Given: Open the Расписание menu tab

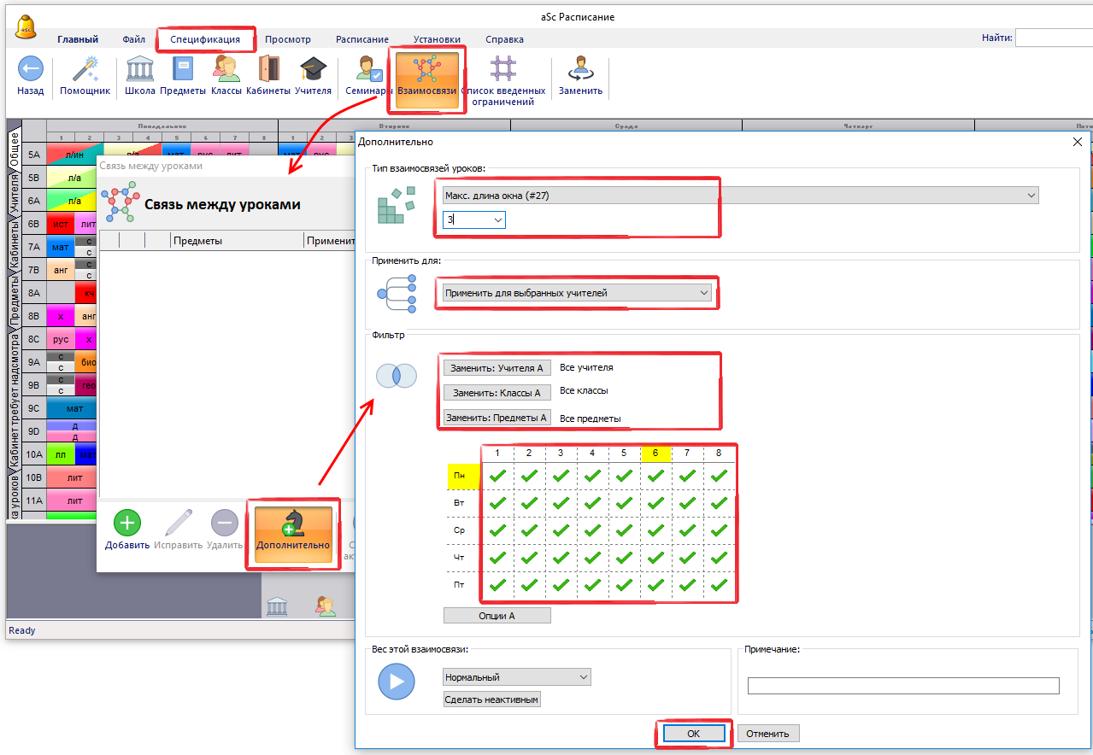Looking at the screenshot, I should point(361,39).
